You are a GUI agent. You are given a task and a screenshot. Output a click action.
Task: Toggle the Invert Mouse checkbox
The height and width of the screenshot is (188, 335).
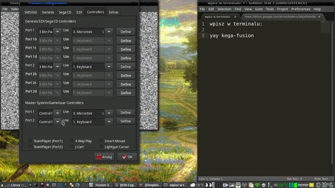[101, 141]
